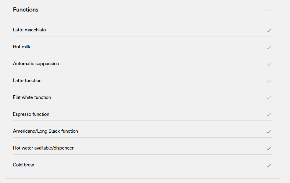Viewport: 290px width, 183px height.
Task: Click the Functions section heading
Action: [x=26, y=10]
